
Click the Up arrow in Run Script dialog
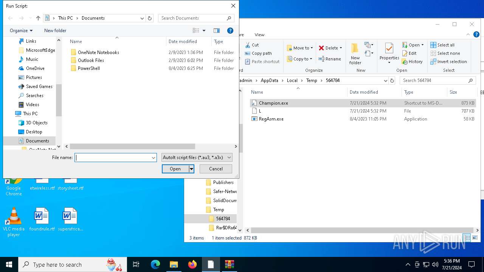click(x=38, y=18)
